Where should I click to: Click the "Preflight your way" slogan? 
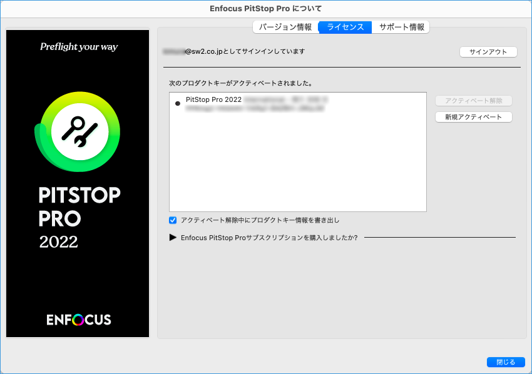[x=78, y=47]
